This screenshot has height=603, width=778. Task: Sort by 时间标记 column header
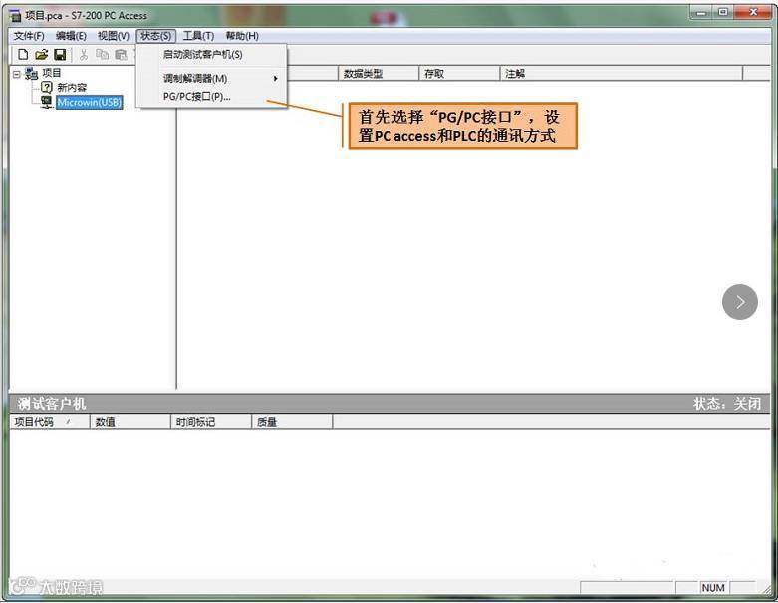tap(211, 422)
